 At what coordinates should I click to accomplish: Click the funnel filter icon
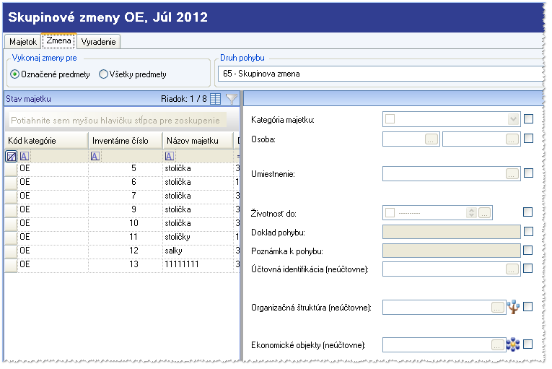click(231, 99)
